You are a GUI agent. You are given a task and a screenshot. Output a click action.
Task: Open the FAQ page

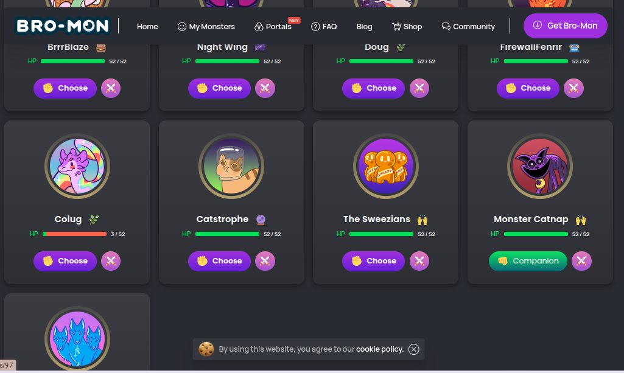[x=324, y=27]
